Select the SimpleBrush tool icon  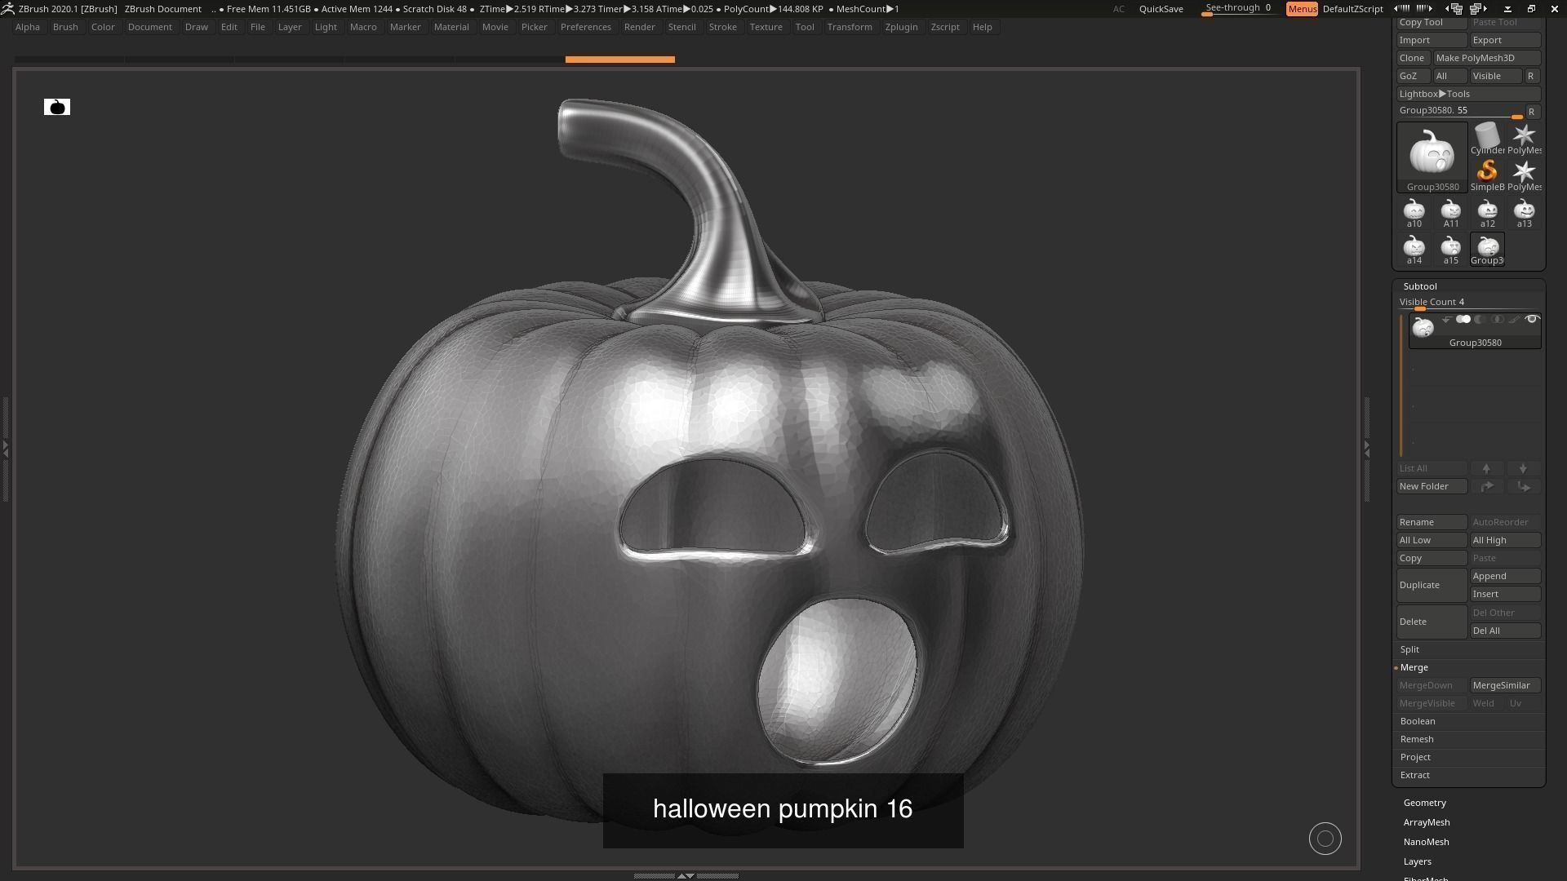pyautogui.click(x=1487, y=175)
